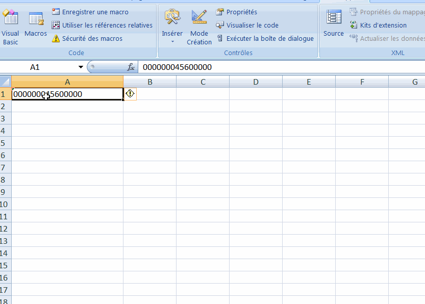
Task: Click the Select All corner button
Action: (x=5, y=82)
